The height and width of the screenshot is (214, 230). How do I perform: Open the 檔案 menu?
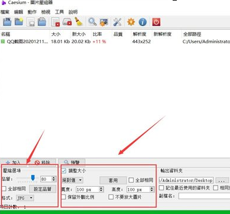coord(5,12)
